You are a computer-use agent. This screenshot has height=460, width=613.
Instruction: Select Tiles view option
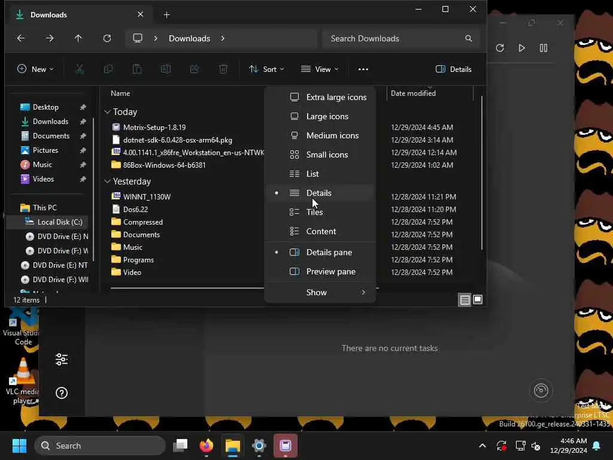point(320,212)
